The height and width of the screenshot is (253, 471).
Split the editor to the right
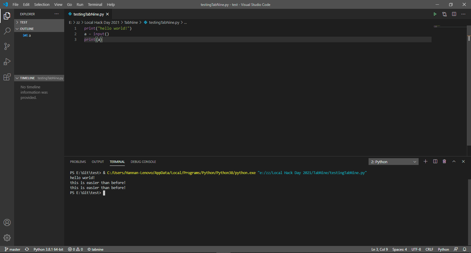[x=454, y=14]
